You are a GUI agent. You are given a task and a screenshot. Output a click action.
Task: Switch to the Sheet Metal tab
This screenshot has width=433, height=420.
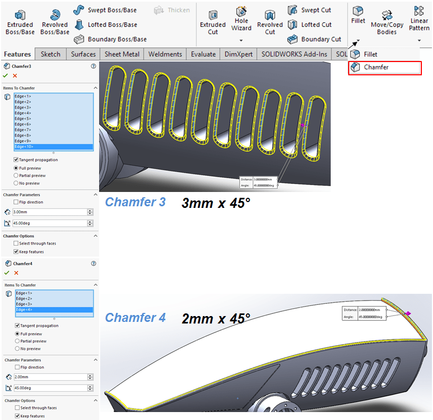122,54
